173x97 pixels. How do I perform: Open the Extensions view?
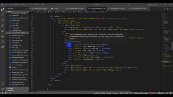(x=3, y=31)
